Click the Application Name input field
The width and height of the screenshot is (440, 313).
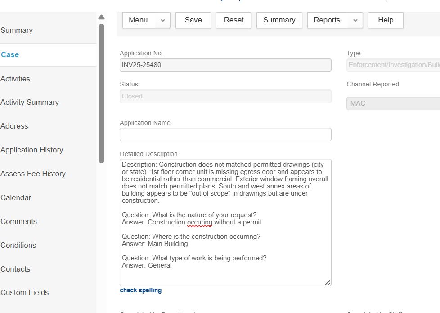(x=225, y=134)
